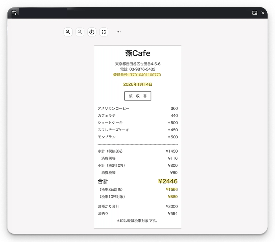The image size is (275, 242).
Task: Click the お釣り change label
Action: click(x=103, y=214)
